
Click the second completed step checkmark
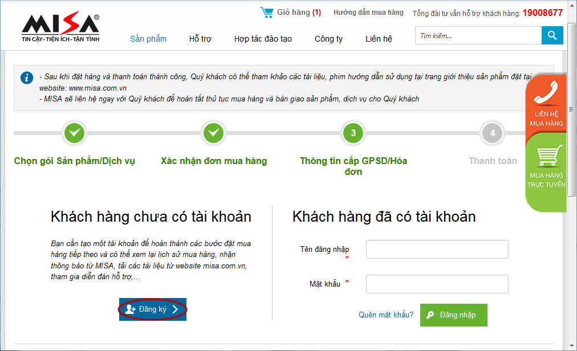pyautogui.click(x=214, y=133)
